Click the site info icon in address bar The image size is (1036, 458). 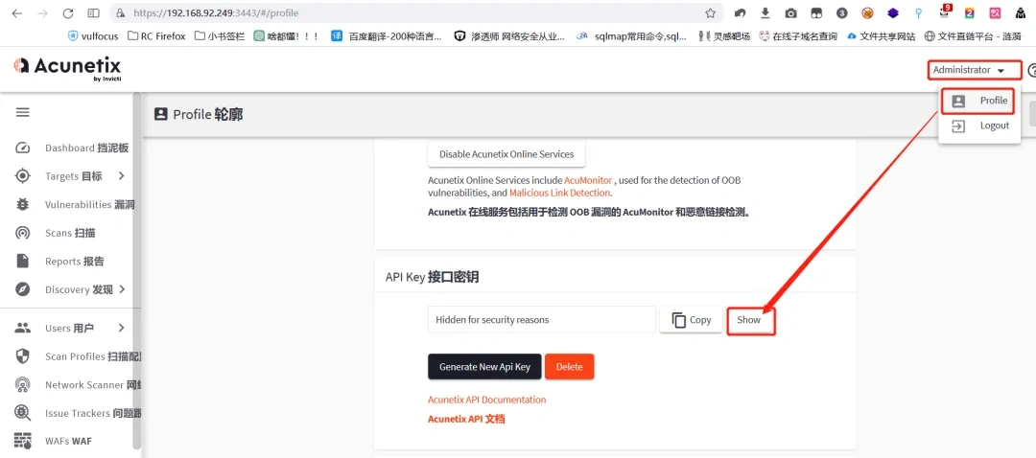pyautogui.click(x=120, y=13)
